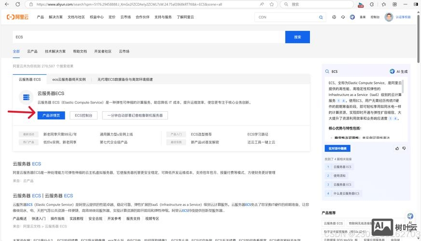
Task: Click the ECS main search input field
Action: (x=149, y=37)
